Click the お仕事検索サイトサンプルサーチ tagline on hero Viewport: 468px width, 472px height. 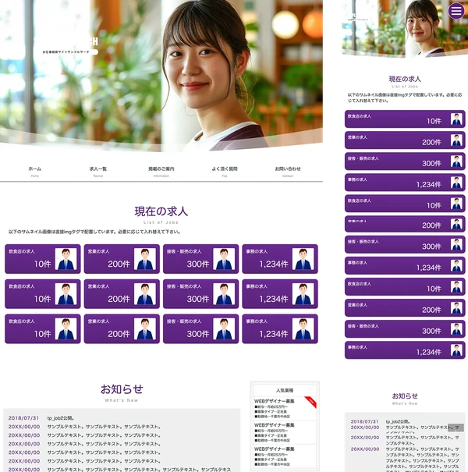[66, 51]
